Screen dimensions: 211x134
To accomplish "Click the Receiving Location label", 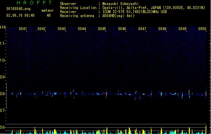I will [78, 8].
